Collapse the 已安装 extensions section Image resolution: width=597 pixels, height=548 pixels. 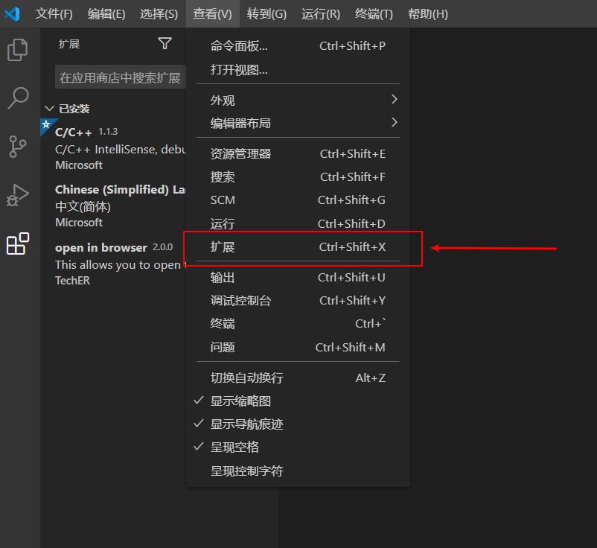(x=49, y=107)
